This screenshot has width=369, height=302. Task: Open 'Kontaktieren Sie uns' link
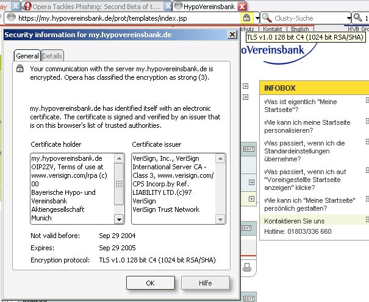pyautogui.click(x=294, y=220)
